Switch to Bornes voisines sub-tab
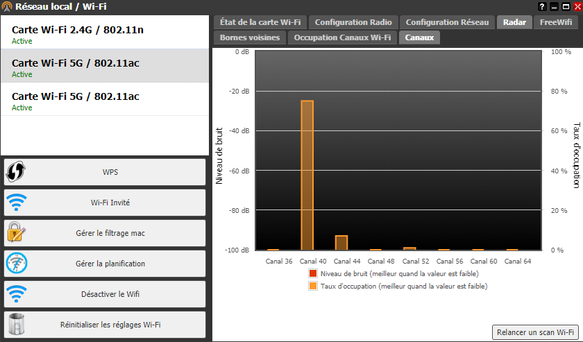The height and width of the screenshot is (342, 583). pyautogui.click(x=250, y=37)
